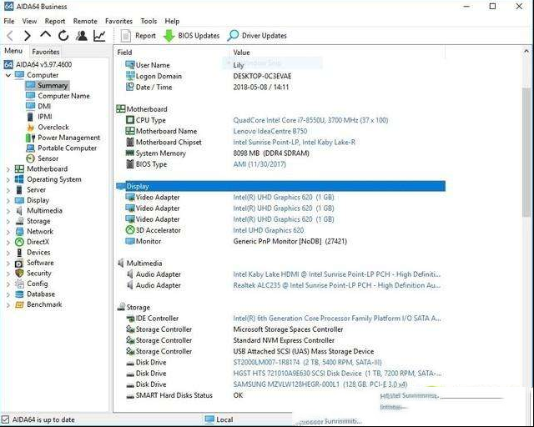Screen dimensions: 534x427
Task: Expand the Multimedia tree node
Action: [8, 211]
